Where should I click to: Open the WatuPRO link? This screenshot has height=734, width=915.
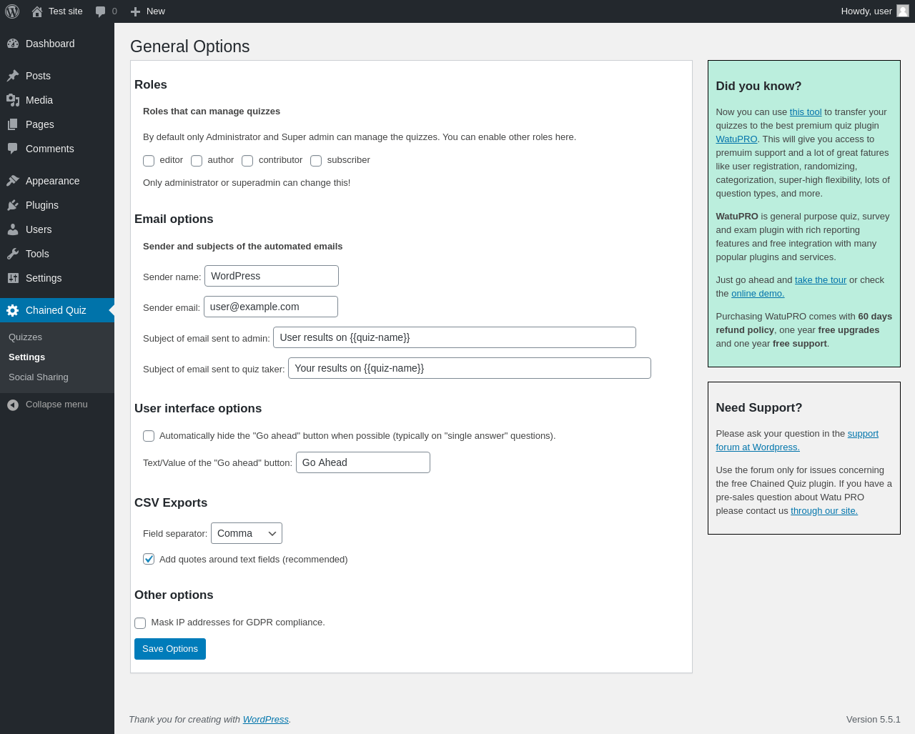(x=736, y=139)
